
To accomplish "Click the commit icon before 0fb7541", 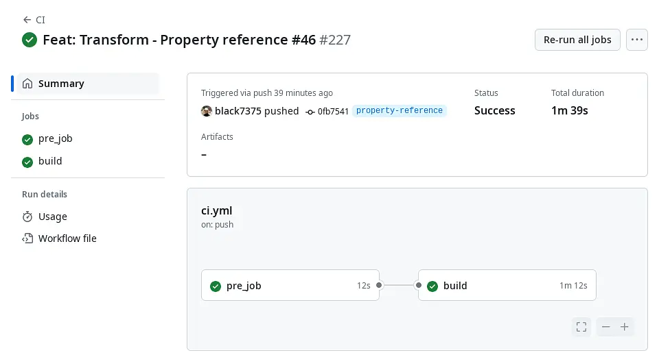I will [310, 112].
